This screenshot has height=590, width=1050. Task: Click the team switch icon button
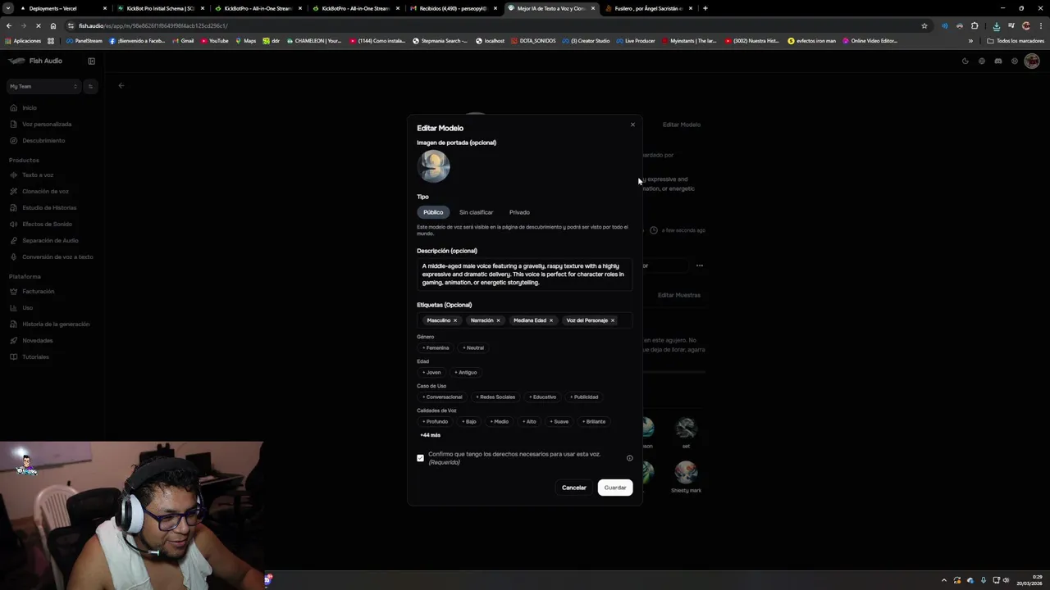(90, 86)
